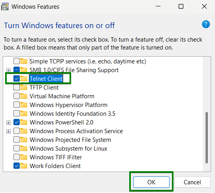Click the feature list vertical scrollbar thumb
Screen dimensions: 215x193
(x=207, y=138)
